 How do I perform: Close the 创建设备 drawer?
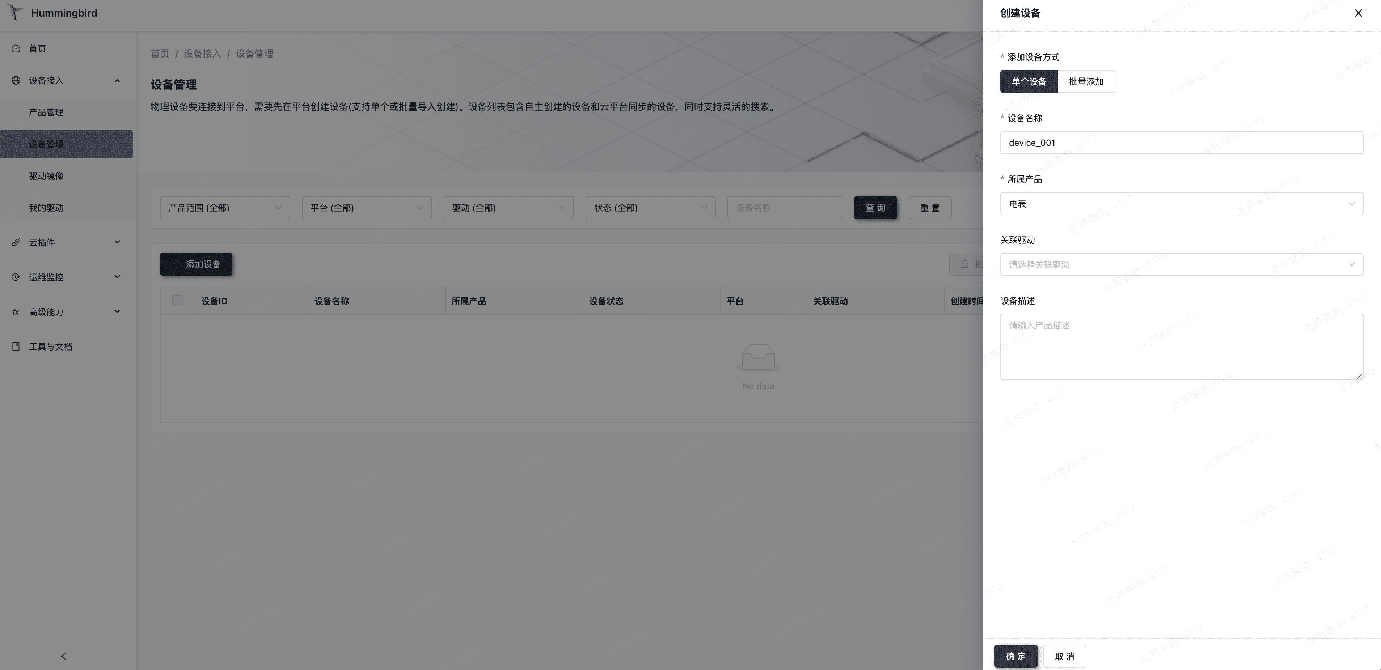point(1358,13)
